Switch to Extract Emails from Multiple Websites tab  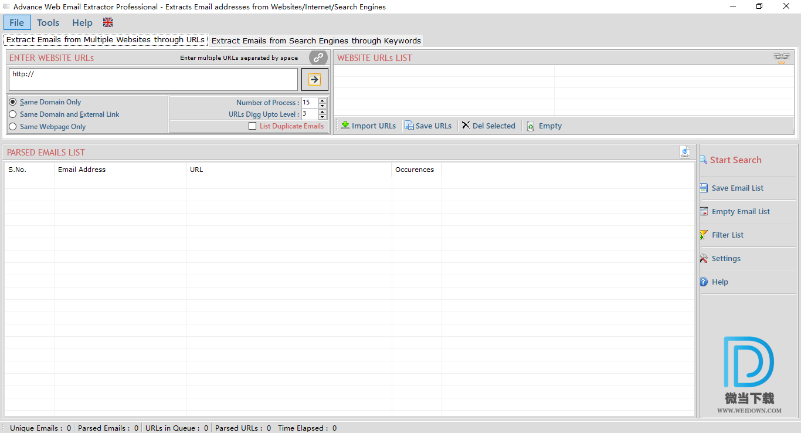pos(106,40)
